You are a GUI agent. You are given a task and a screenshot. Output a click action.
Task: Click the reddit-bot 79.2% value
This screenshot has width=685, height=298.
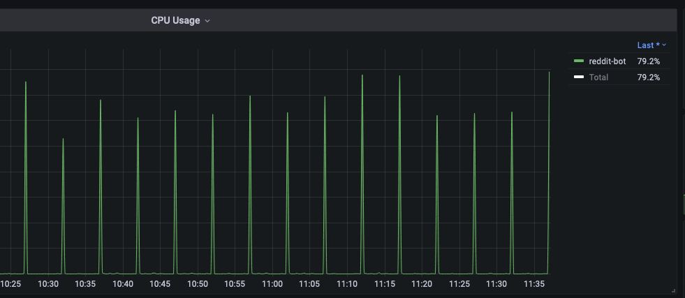tap(648, 61)
